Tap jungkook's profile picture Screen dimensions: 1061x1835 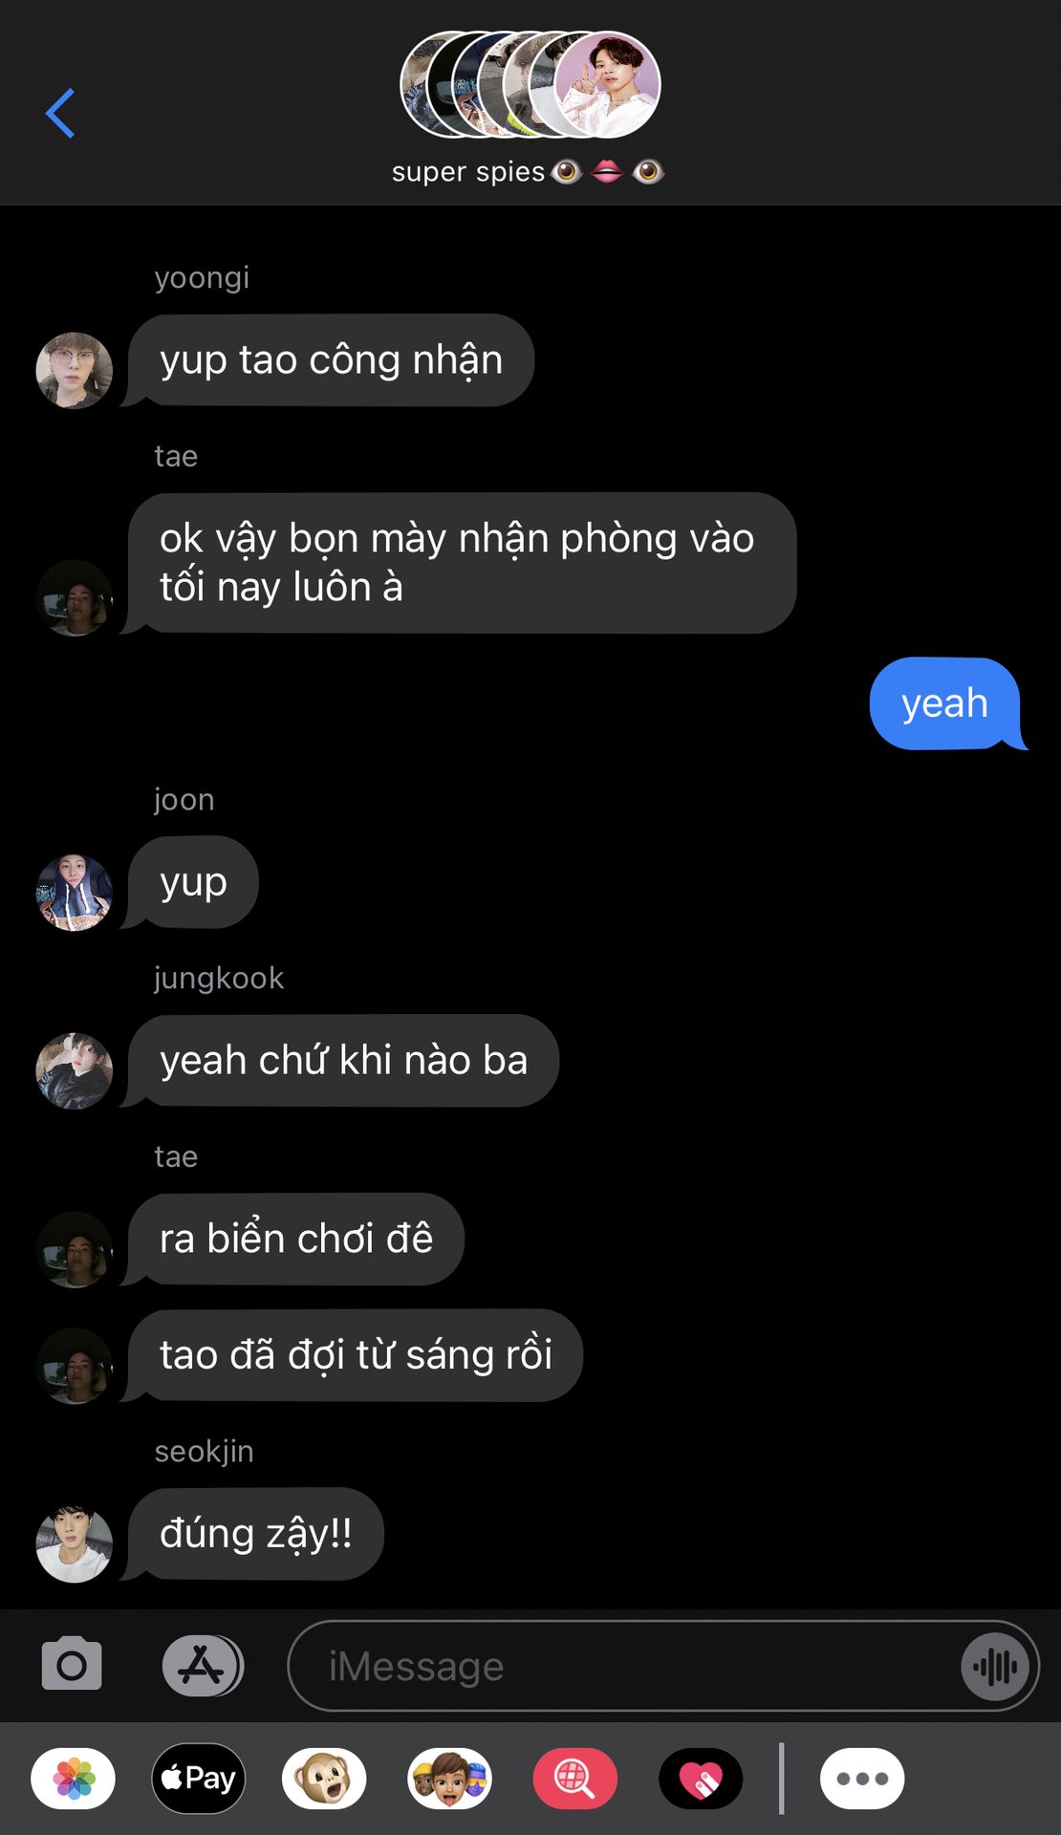(74, 1071)
